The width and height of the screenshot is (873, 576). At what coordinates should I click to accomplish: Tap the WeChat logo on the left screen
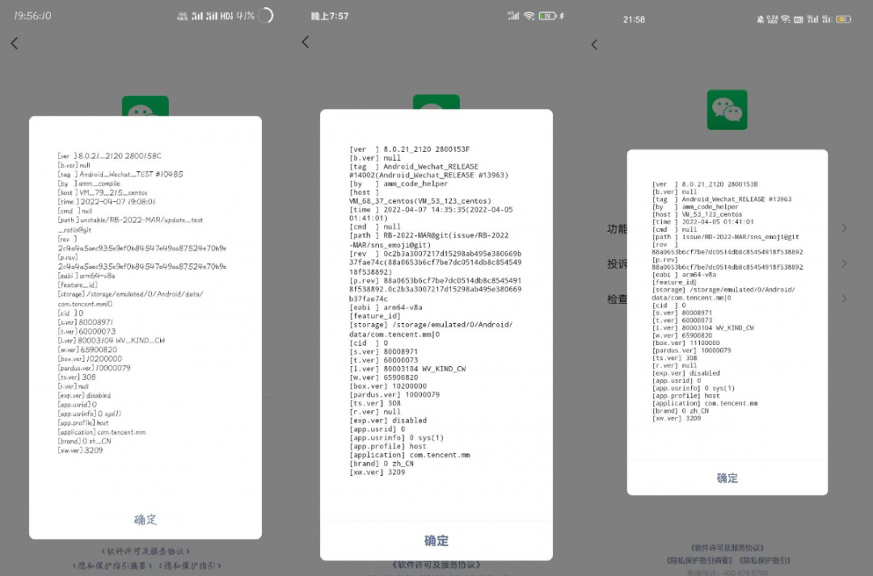point(145,104)
